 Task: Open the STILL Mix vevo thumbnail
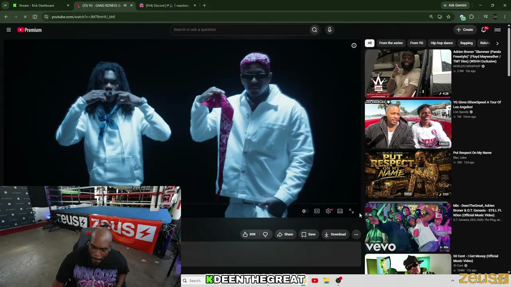[x=408, y=227]
